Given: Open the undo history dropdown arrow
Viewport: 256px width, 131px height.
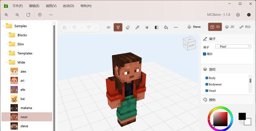Looking at the screenshot, I should [82, 28].
